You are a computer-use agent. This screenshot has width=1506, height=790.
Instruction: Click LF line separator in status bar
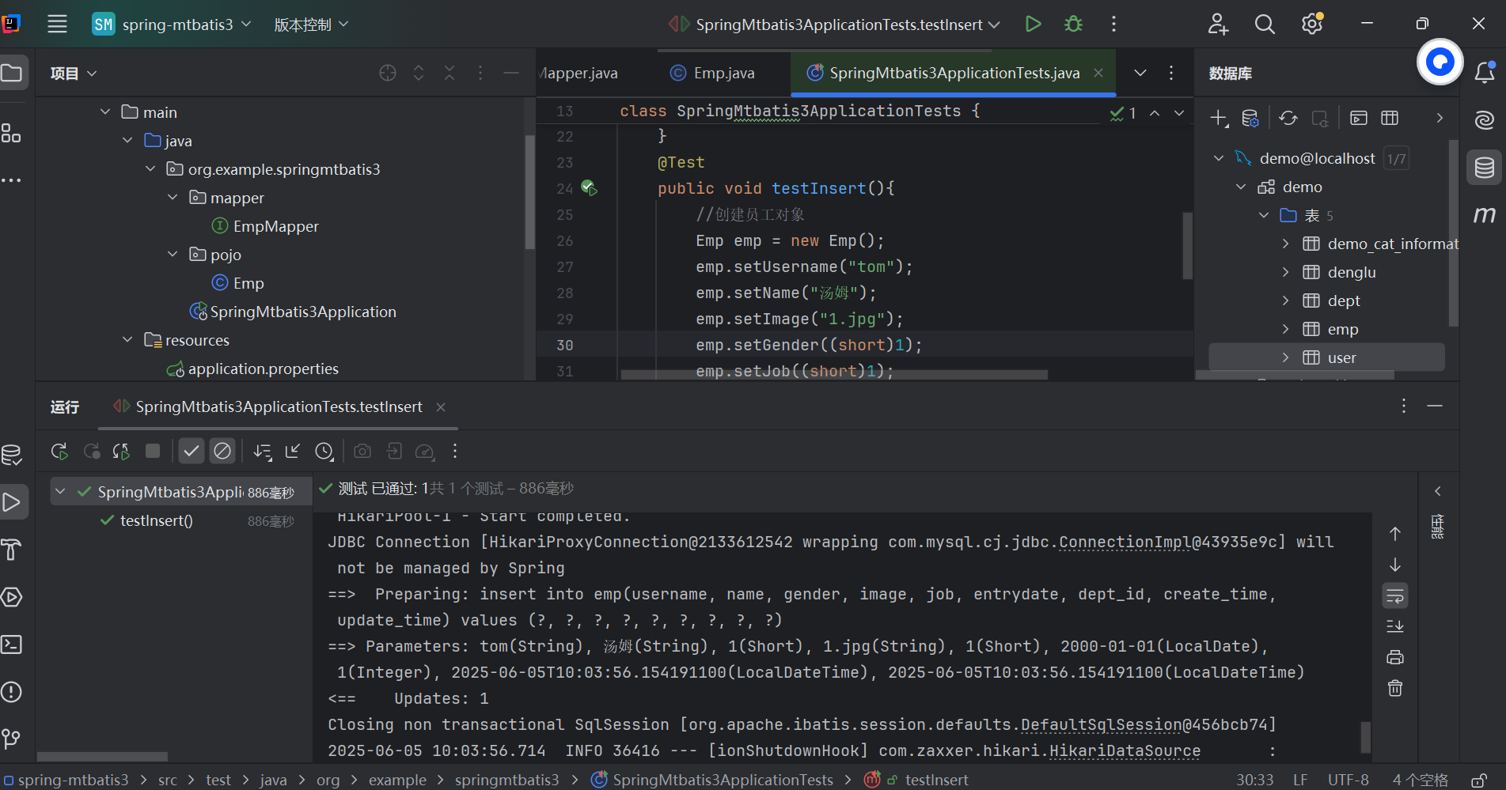1300,780
